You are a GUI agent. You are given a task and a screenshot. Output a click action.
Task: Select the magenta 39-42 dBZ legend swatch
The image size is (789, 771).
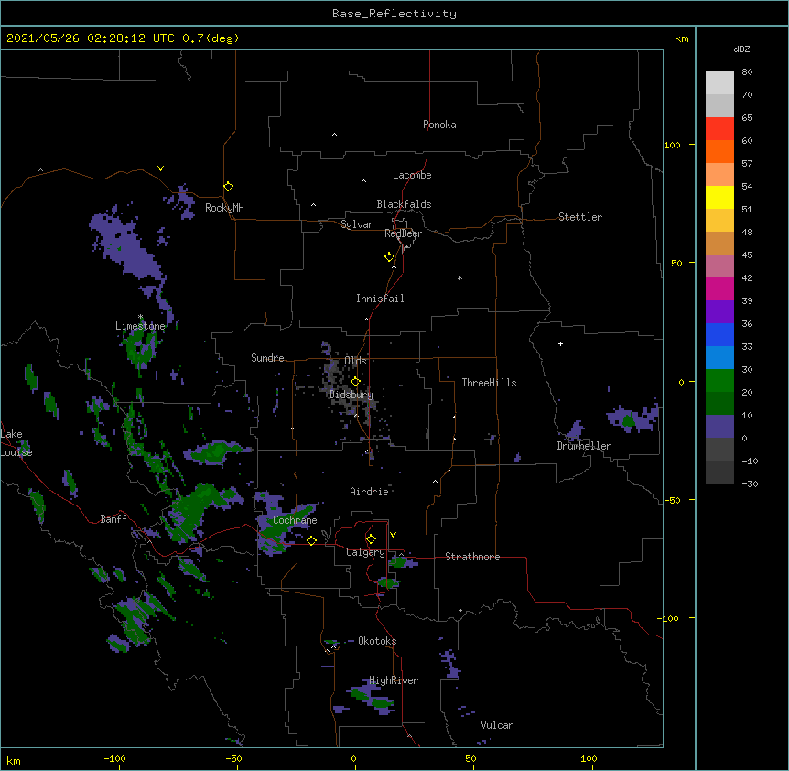719,288
